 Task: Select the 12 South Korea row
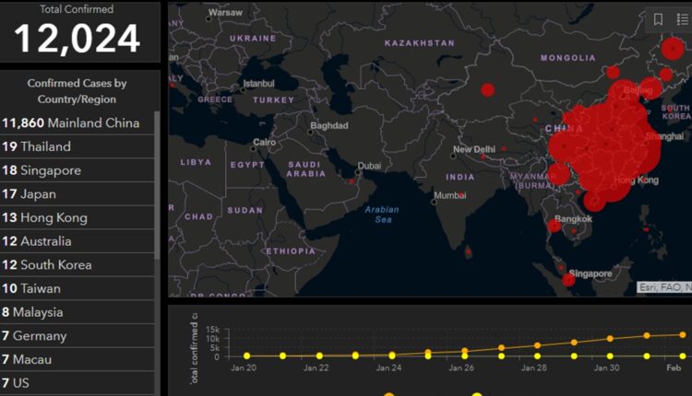point(78,264)
